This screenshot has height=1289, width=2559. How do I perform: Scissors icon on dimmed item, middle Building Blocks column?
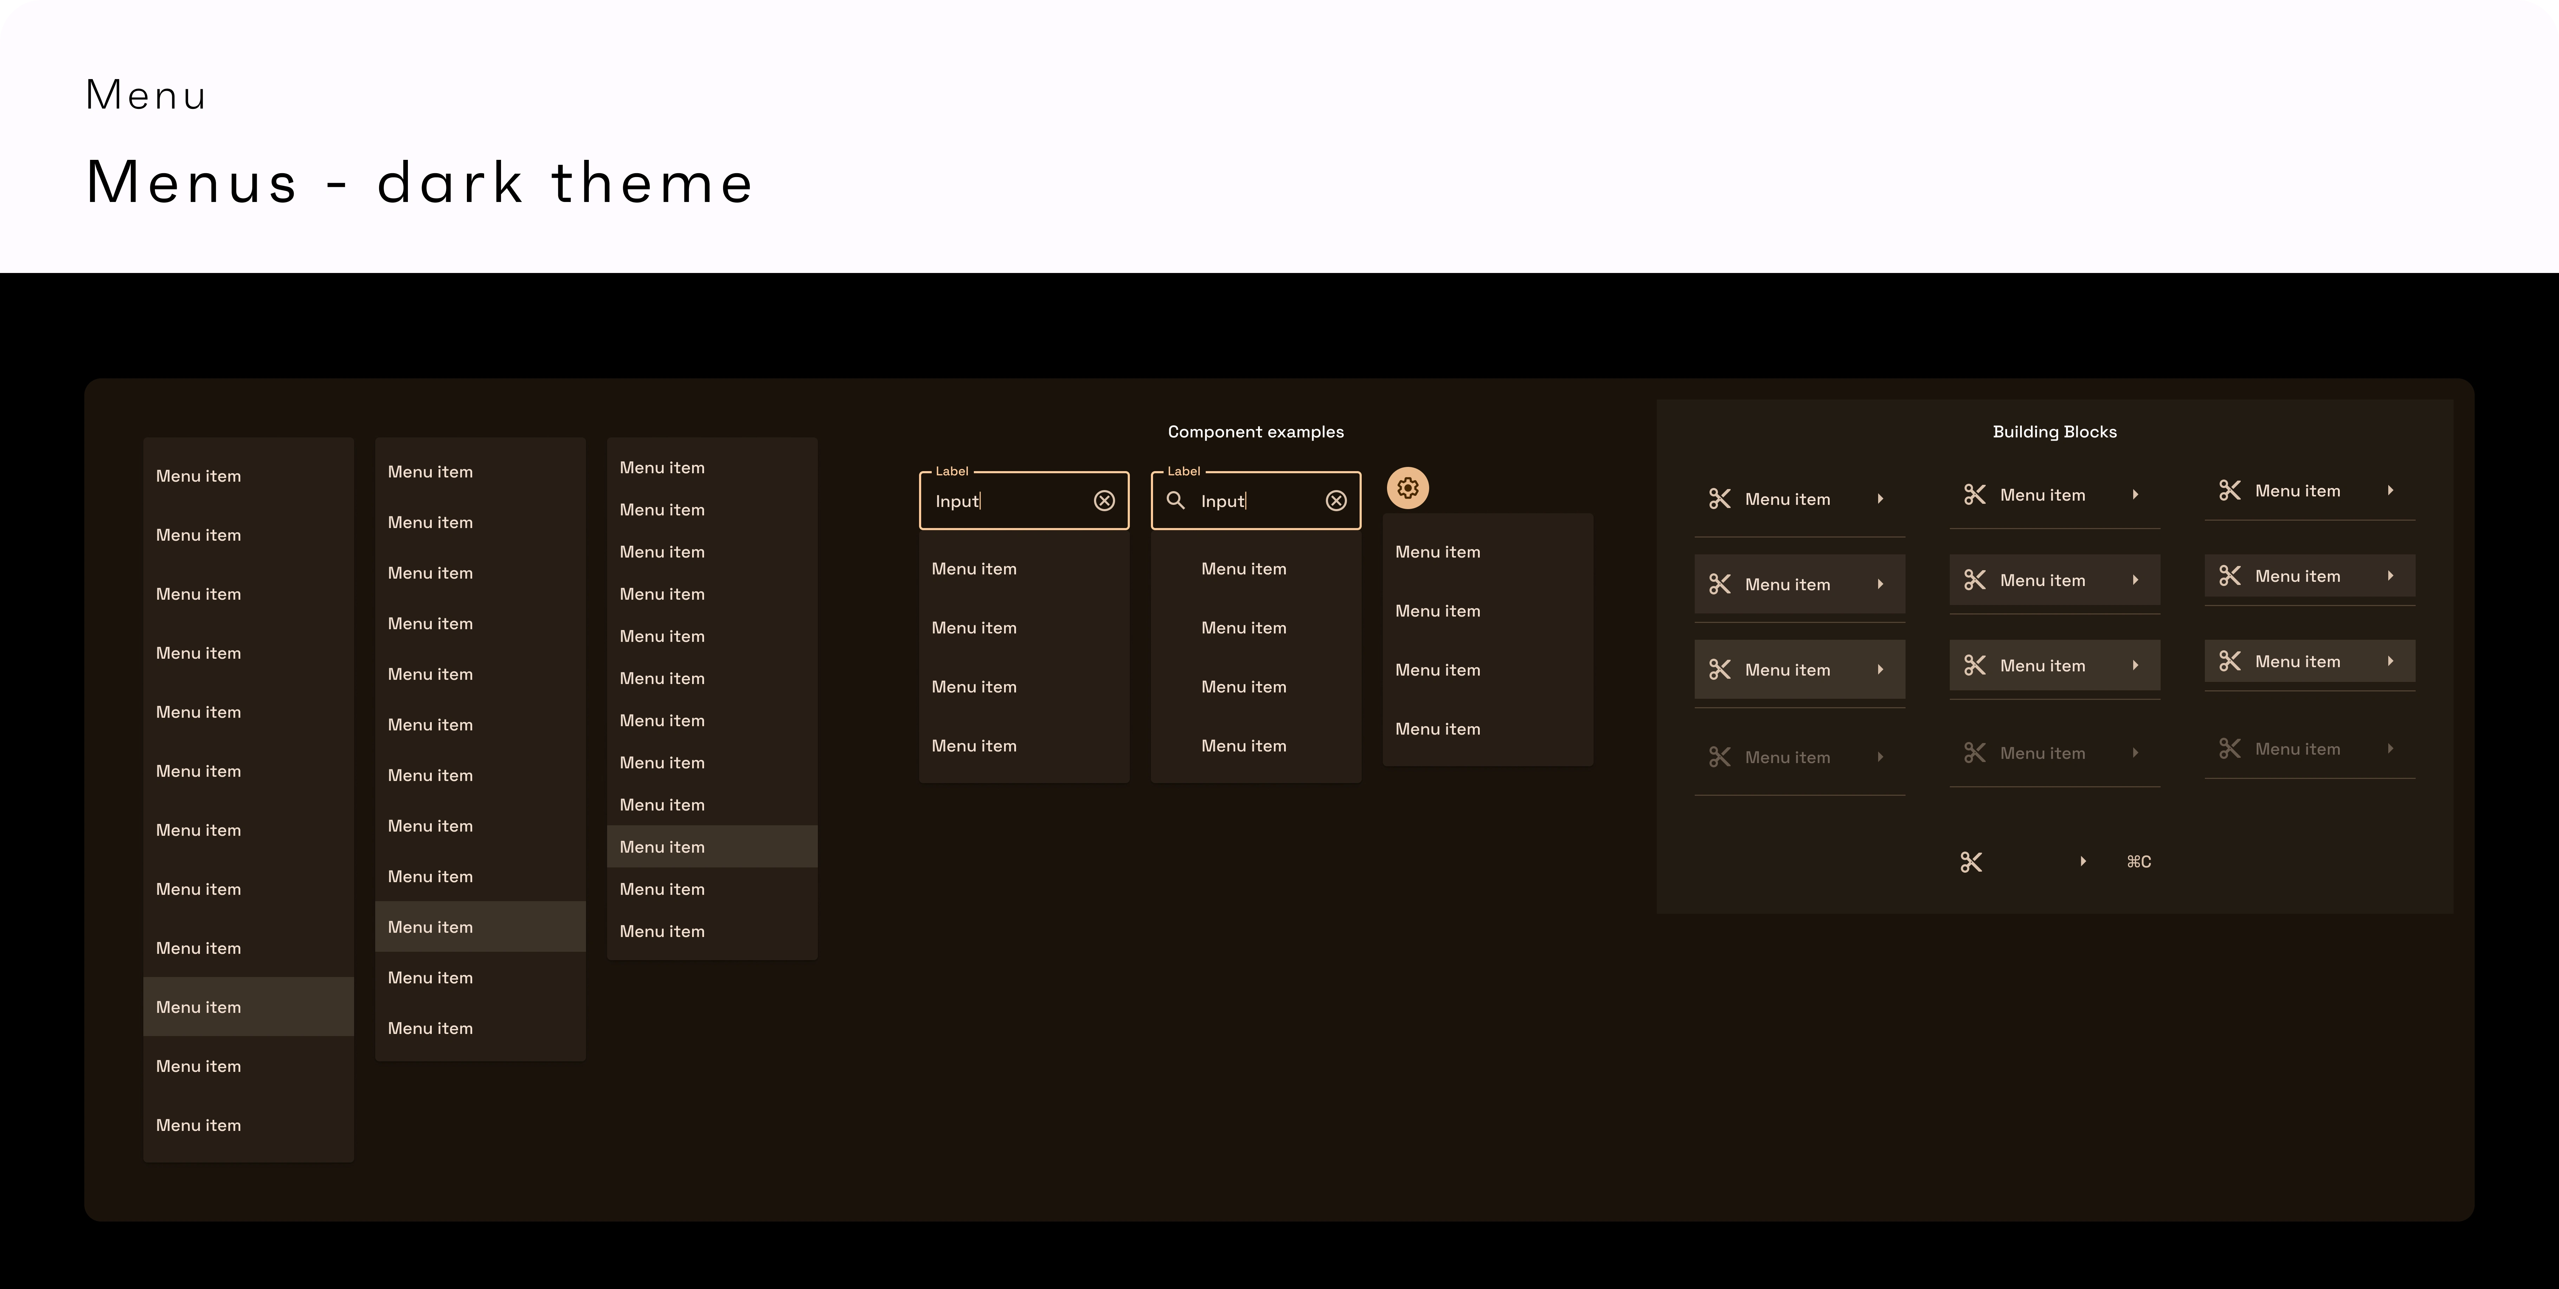[1975, 753]
